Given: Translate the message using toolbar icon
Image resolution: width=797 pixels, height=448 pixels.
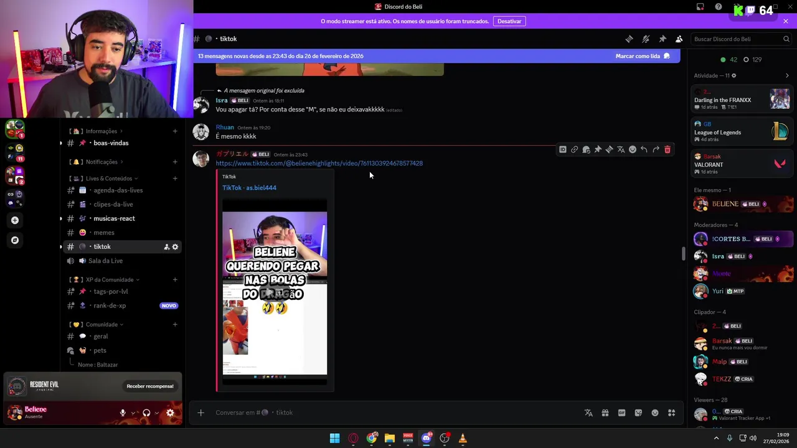Looking at the screenshot, I should pos(621,149).
